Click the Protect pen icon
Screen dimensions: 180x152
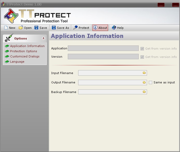pos(76,28)
